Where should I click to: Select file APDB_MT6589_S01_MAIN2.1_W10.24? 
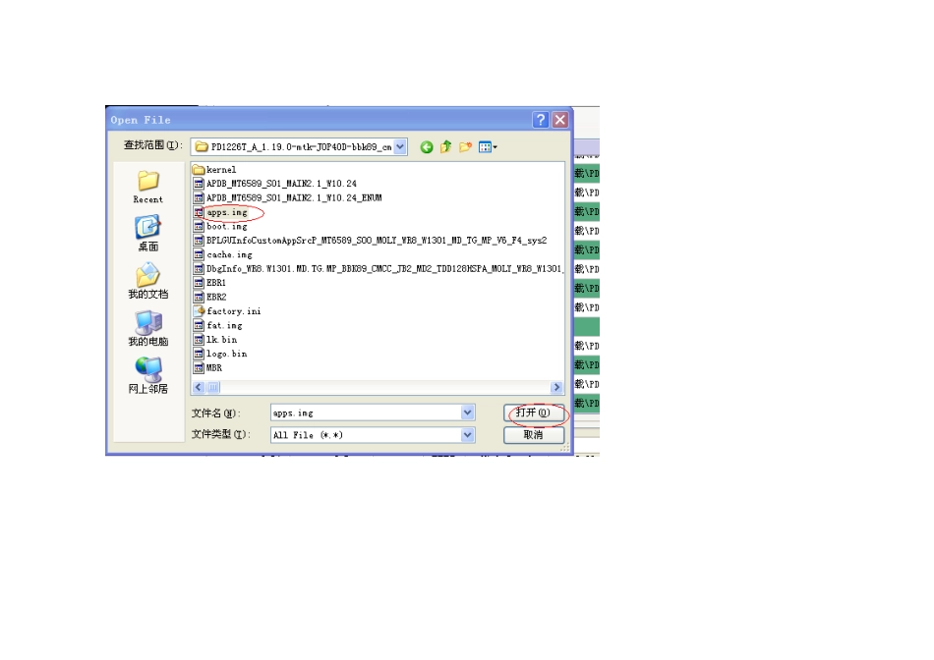(x=275, y=184)
